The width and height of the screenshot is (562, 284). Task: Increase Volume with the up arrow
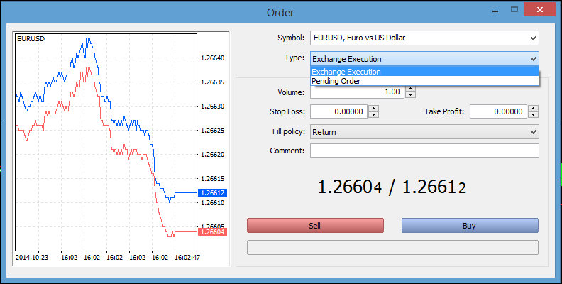(410, 89)
